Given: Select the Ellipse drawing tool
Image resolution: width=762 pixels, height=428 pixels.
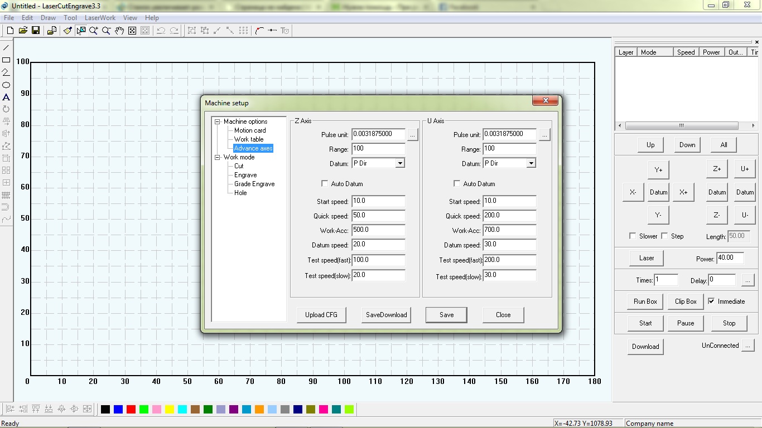Looking at the screenshot, I should tap(6, 85).
